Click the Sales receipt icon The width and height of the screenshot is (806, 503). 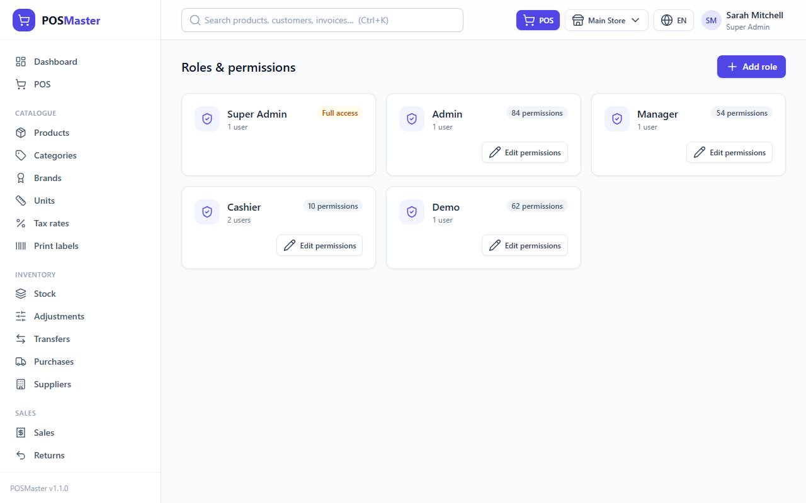(x=21, y=433)
